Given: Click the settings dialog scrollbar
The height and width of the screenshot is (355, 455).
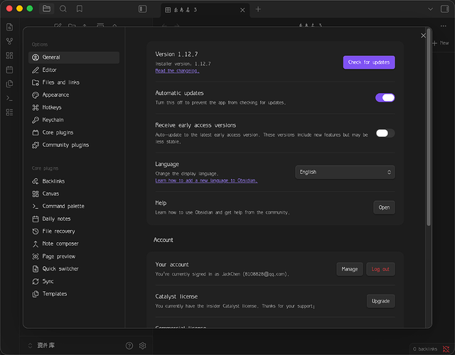Looking at the screenshot, I should pyautogui.click(x=429, y=127).
